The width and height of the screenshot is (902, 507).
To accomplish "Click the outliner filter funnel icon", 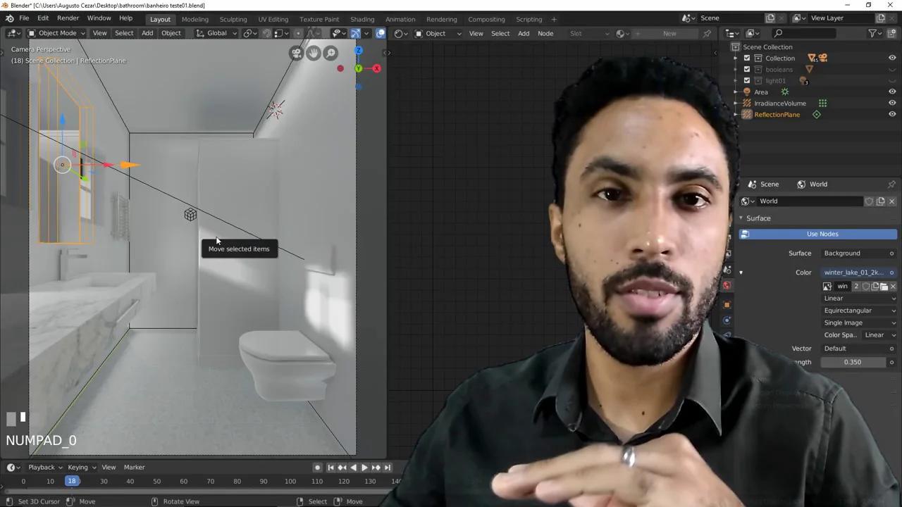I will point(872,33).
